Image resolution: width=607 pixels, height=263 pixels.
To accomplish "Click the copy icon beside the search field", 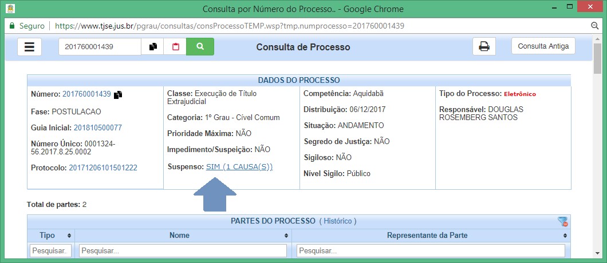I will click(x=153, y=47).
